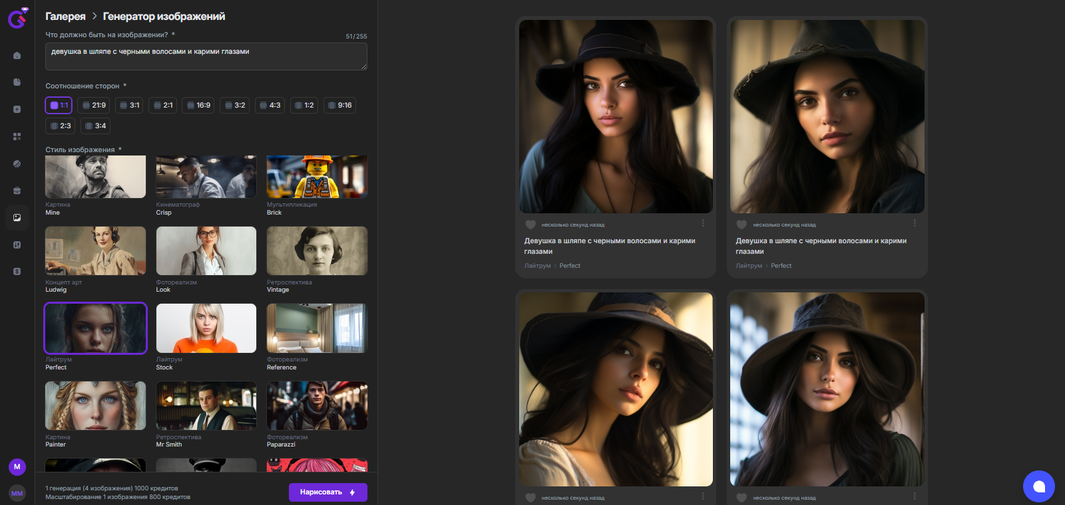
Task: Click Лайтрум link on top-right image card
Action: [749, 266]
